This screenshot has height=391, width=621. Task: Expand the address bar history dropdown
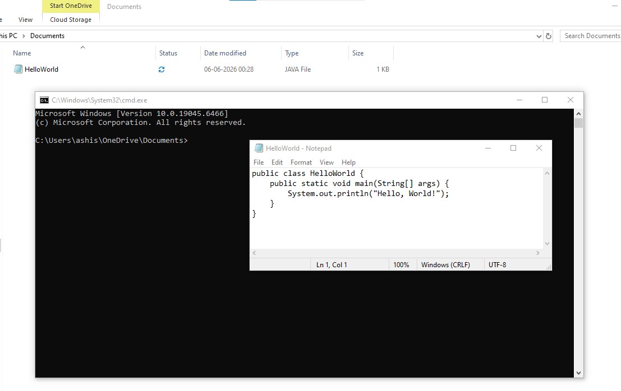pos(539,36)
